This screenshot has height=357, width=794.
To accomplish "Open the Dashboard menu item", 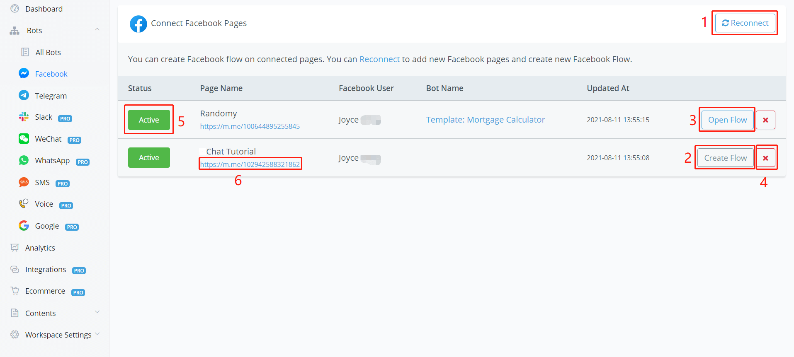I will point(44,9).
